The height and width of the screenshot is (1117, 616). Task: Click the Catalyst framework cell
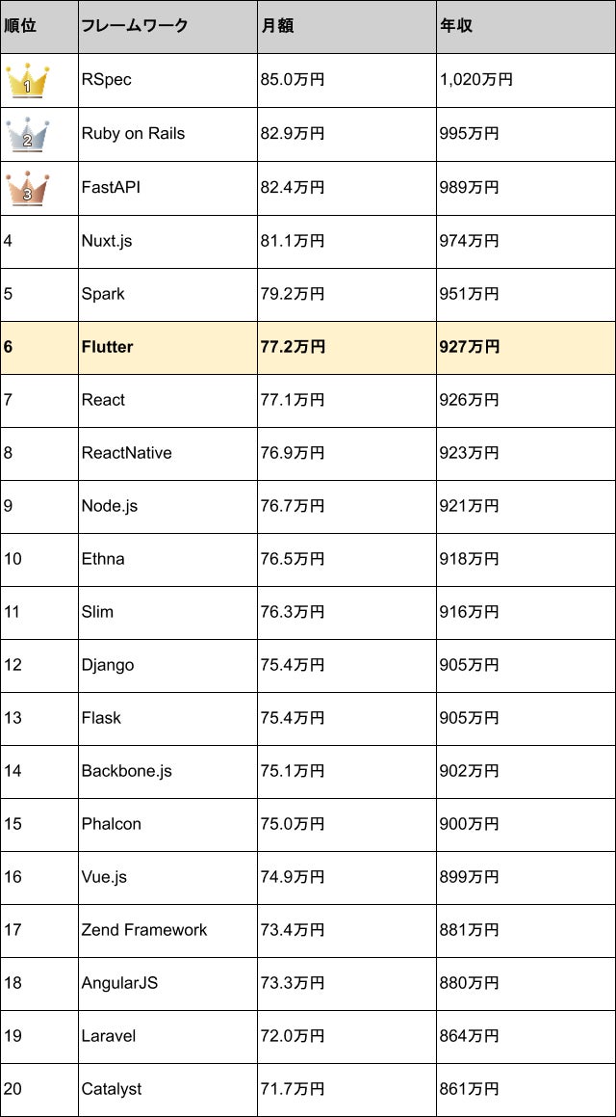[x=167, y=1089]
